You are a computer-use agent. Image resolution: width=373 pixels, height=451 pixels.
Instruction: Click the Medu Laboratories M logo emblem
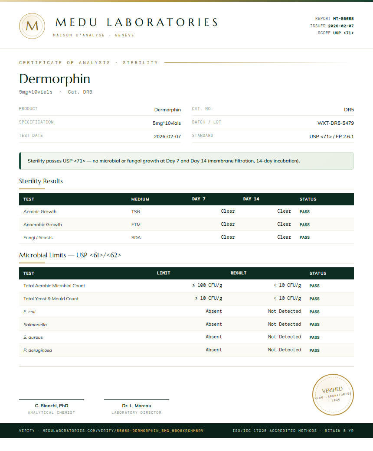tap(32, 26)
